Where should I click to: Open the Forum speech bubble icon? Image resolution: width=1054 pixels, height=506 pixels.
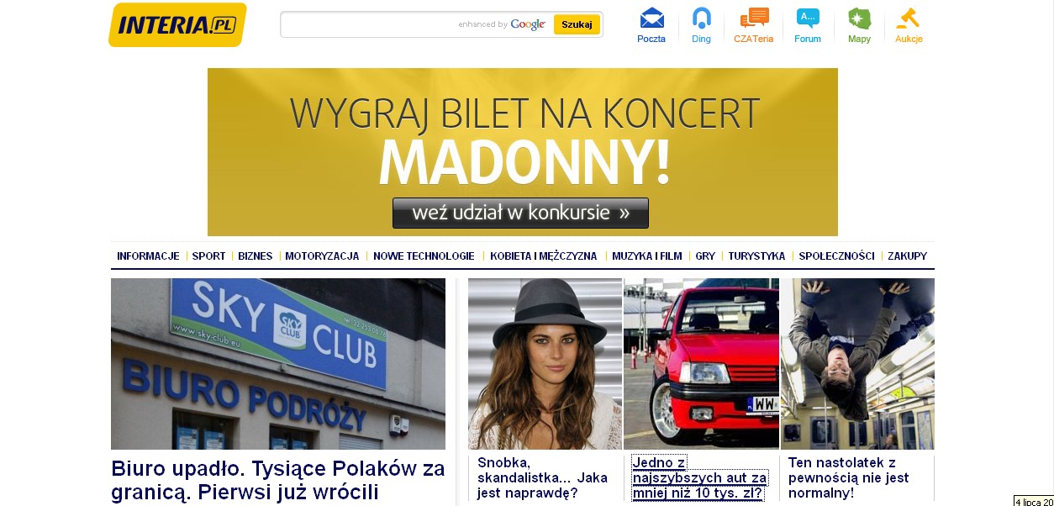[x=808, y=18]
